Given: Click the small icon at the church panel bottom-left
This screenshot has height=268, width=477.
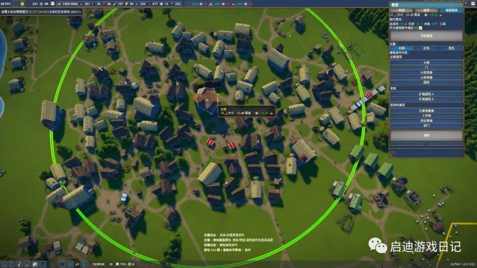Looking at the screenshot, I should pyautogui.click(x=393, y=154).
